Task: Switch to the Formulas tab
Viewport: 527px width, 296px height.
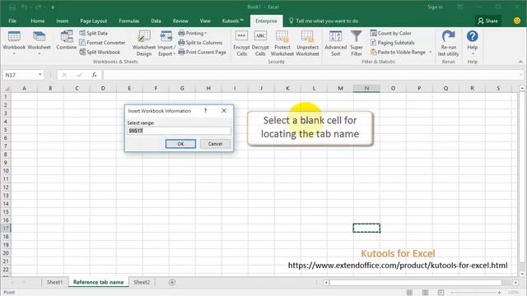Action: click(128, 21)
